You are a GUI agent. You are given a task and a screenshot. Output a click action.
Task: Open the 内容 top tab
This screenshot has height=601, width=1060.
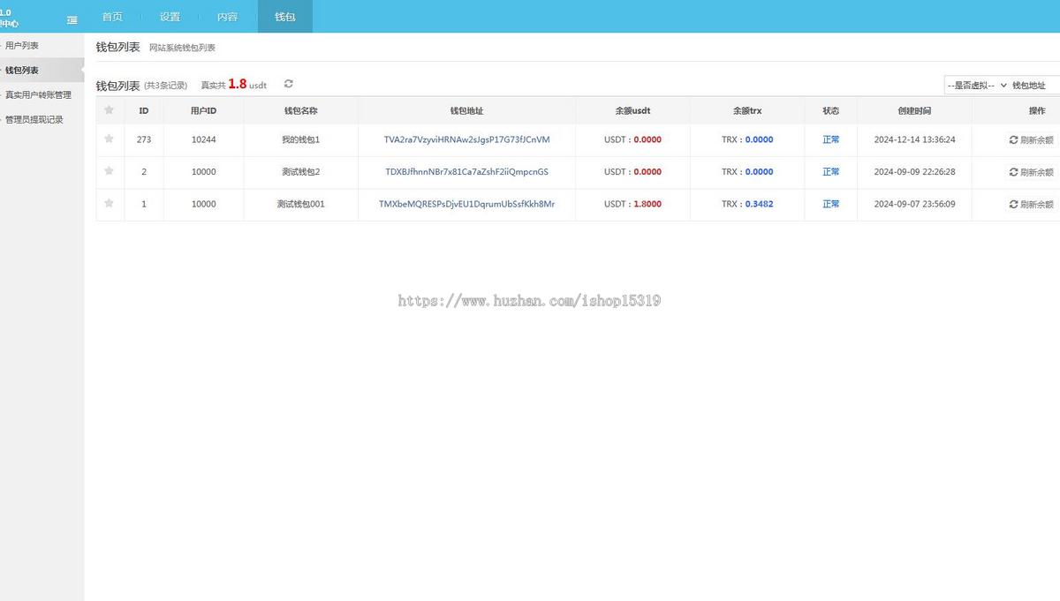pyautogui.click(x=227, y=17)
